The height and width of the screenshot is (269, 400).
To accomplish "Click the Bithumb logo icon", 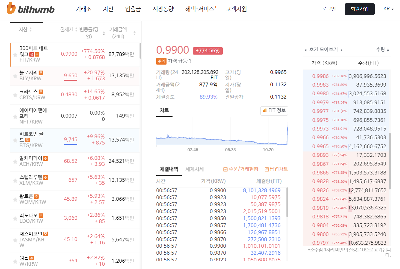I will pos(11,9).
